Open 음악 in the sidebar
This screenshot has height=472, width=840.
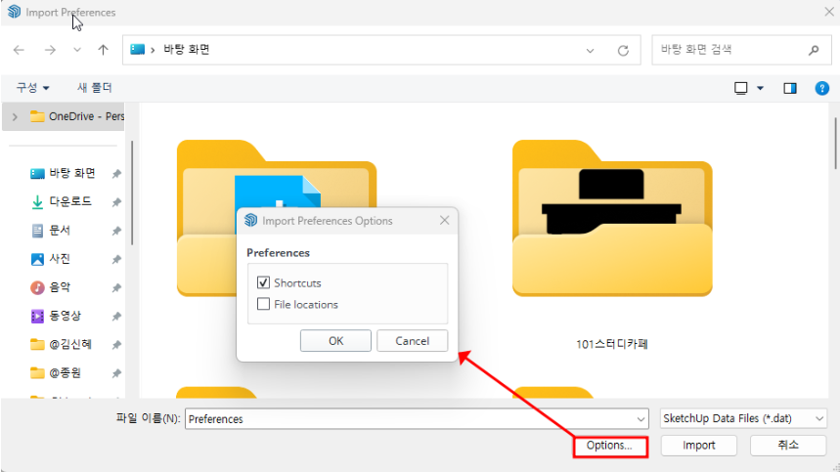pyautogui.click(x=51, y=287)
